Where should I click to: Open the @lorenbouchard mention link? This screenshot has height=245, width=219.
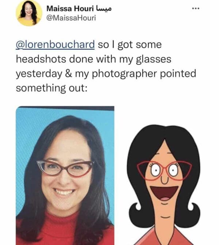(55, 45)
